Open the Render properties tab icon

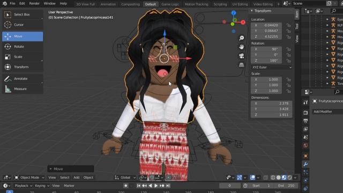[x=305, y=113]
